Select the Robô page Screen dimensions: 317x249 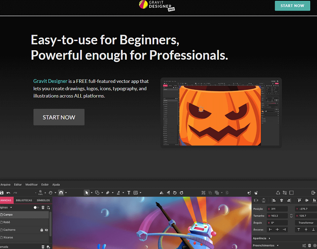coord(24,222)
